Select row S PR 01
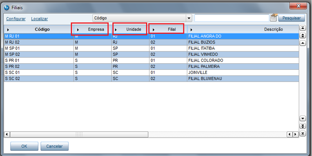Image resolution: width=312 pixels, height=156 pixels. (x=152, y=60)
